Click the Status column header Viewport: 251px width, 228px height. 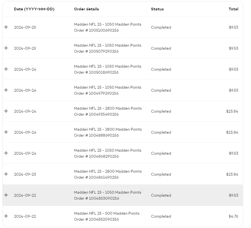click(x=157, y=9)
